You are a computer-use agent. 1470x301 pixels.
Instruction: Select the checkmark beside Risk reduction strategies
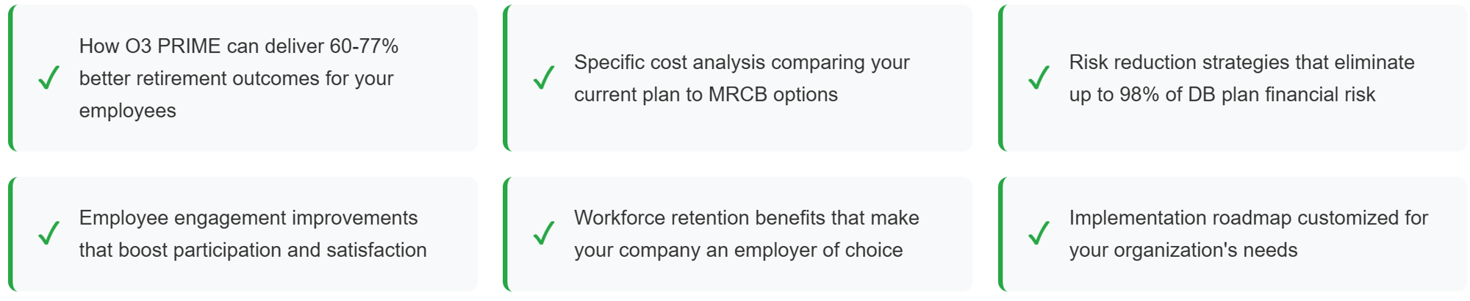tap(1039, 77)
